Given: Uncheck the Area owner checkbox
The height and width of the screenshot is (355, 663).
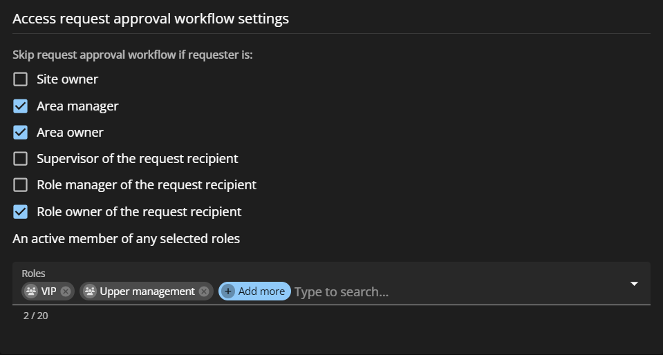Looking at the screenshot, I should point(21,133).
